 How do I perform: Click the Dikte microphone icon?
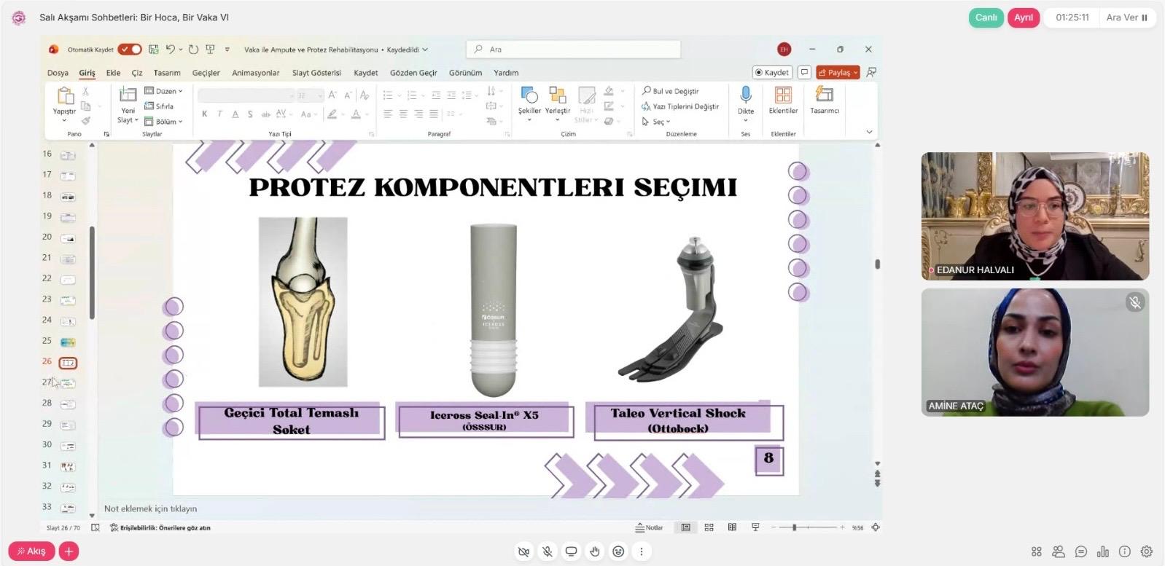[x=745, y=95]
